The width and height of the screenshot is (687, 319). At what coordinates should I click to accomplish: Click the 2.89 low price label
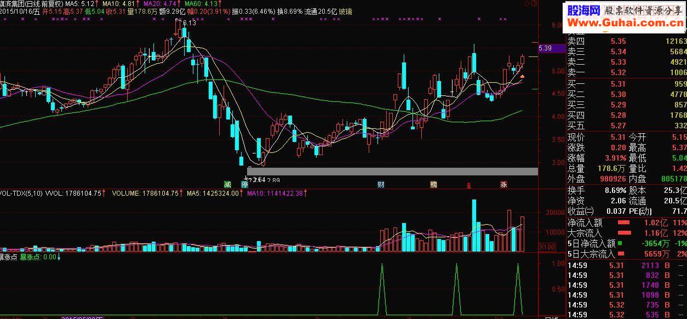[x=273, y=180]
